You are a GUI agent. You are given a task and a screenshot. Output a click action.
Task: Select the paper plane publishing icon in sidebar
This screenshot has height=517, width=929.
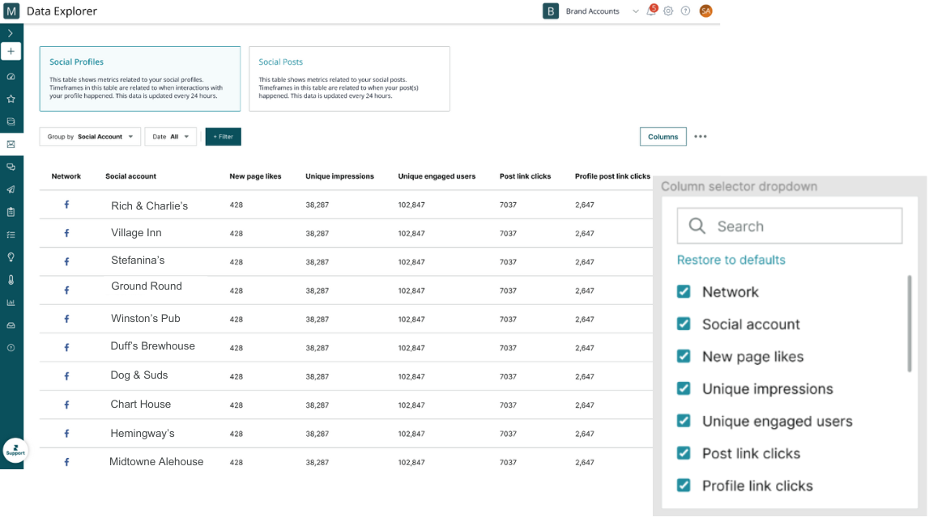[11, 189]
